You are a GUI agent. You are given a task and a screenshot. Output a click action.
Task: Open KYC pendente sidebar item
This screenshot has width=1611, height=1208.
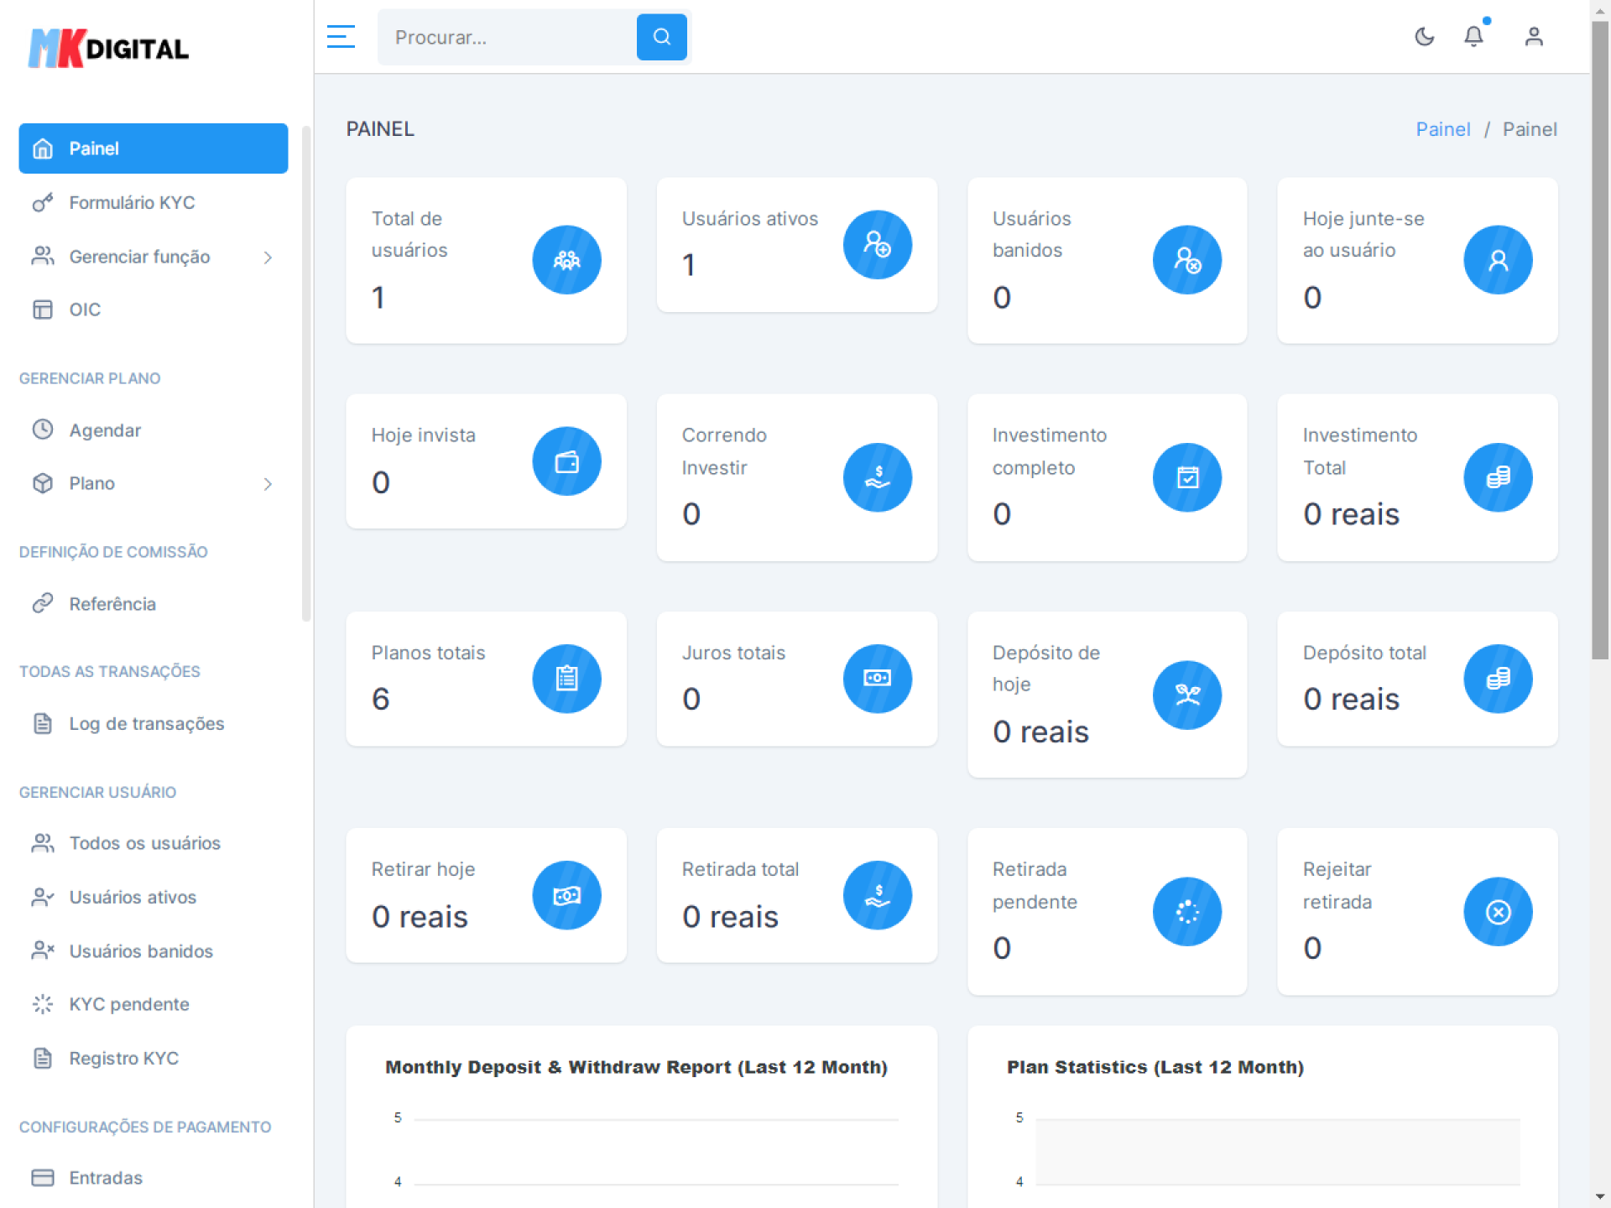pos(128,1004)
